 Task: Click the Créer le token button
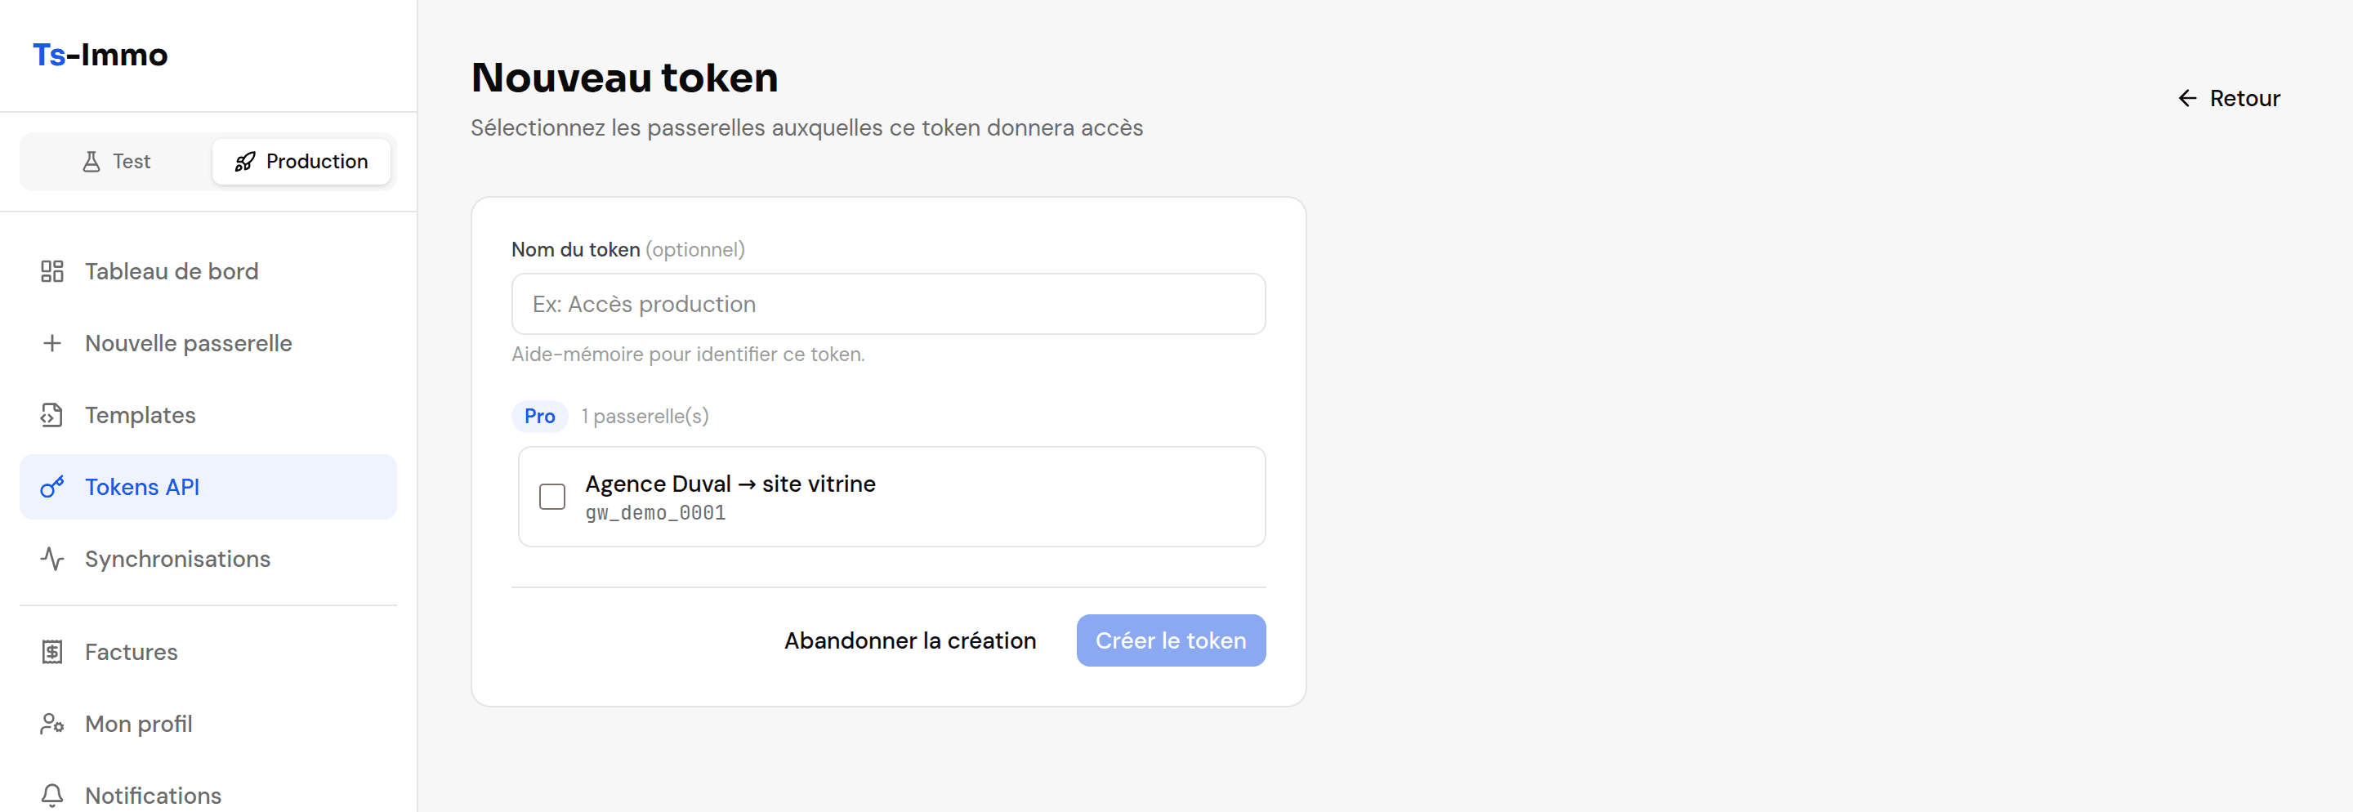click(1171, 640)
